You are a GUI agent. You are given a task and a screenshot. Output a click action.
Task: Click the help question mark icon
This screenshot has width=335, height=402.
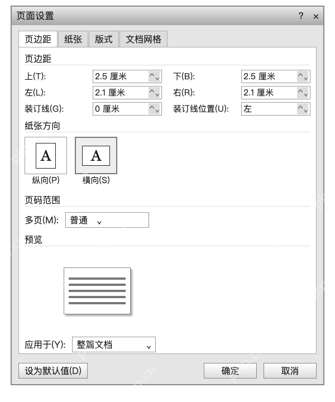click(301, 16)
